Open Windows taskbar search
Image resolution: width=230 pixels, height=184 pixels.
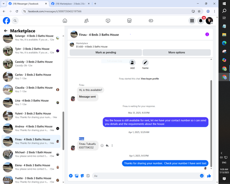click(224, 11)
